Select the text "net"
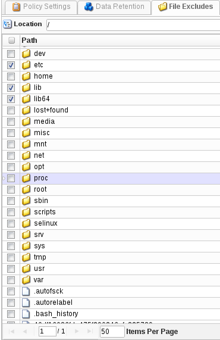220x340 pixels. coord(39,155)
